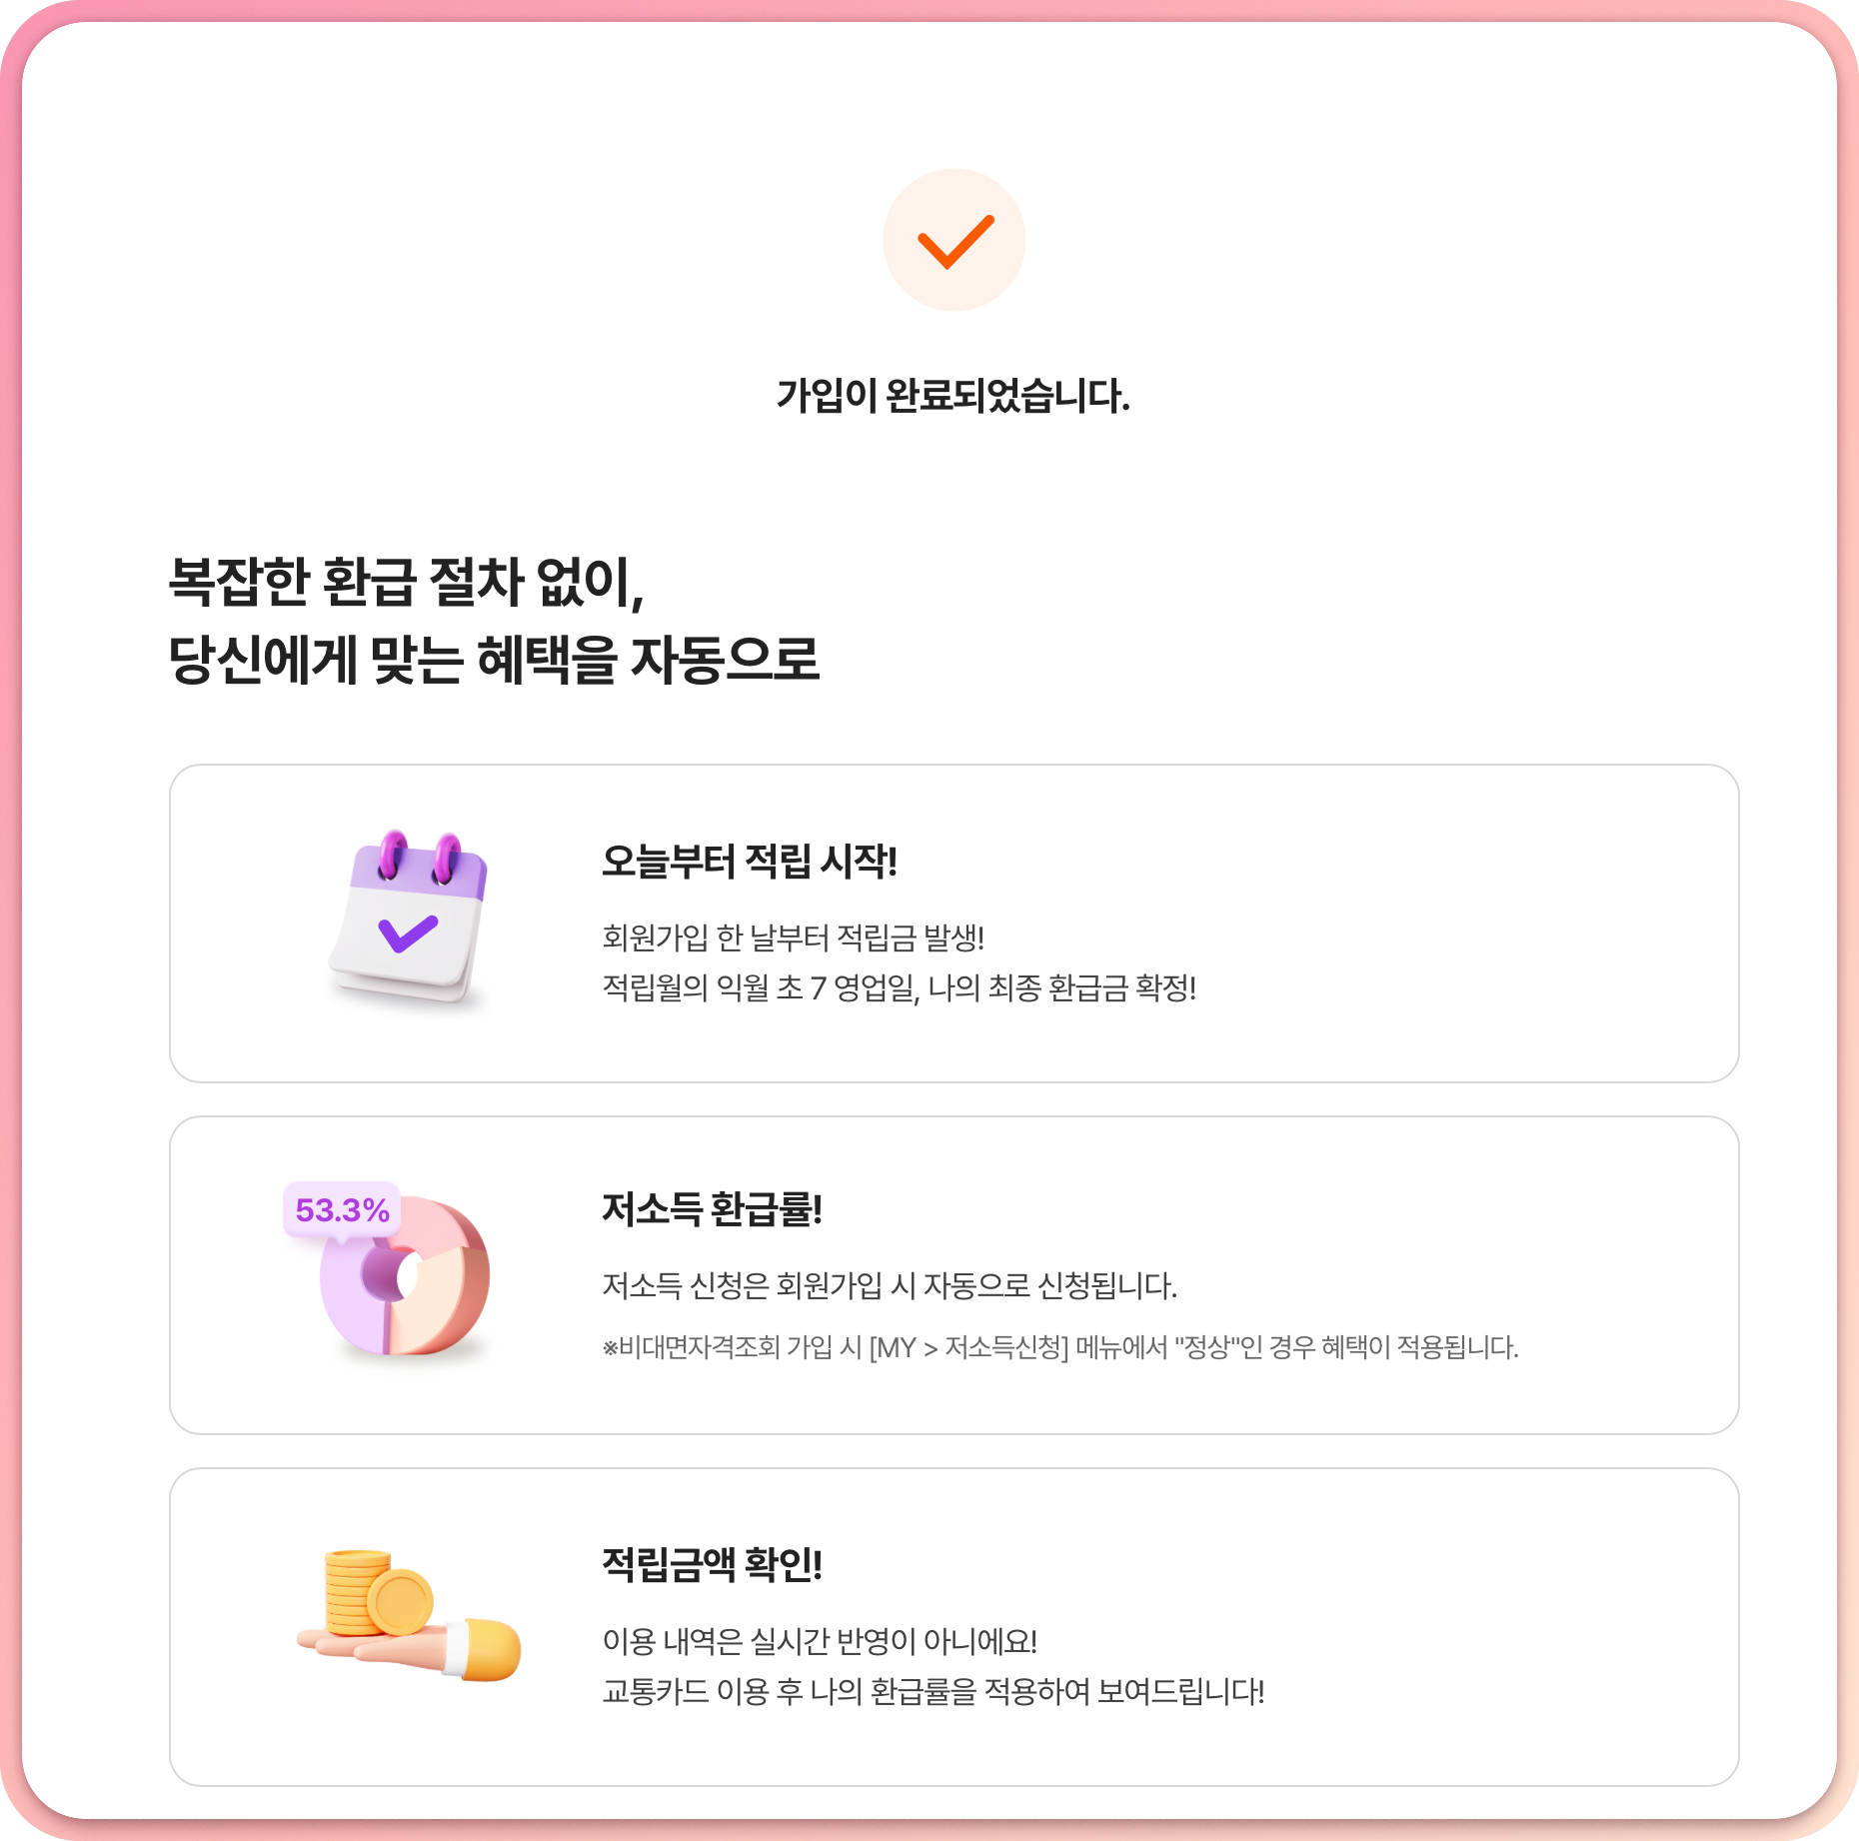This screenshot has height=1841, width=1859.
Task: Click the 오늘부터 적립 시작! heading
Action: click(750, 861)
